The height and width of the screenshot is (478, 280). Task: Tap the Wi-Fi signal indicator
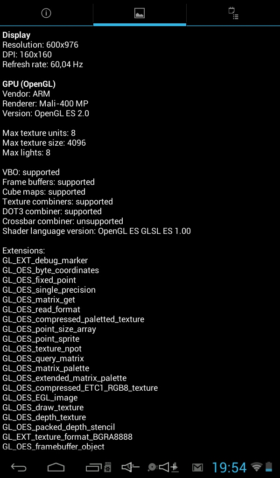[x=257, y=467]
